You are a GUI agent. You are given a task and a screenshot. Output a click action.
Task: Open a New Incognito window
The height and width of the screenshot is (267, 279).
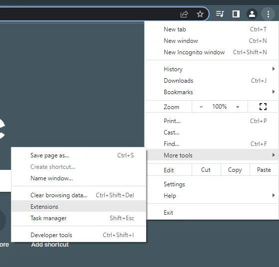coord(212,52)
